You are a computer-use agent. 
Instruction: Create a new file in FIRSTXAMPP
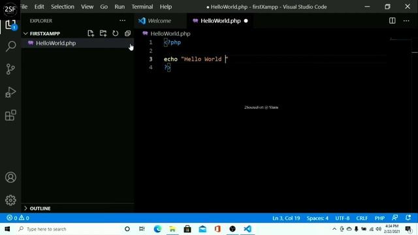pos(91,33)
